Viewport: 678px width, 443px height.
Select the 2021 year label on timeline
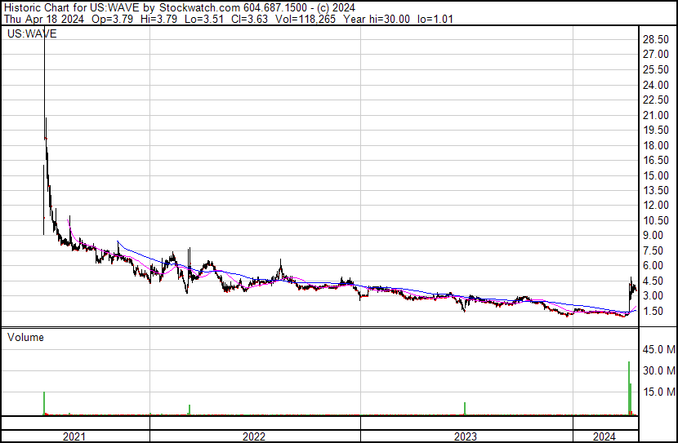(x=75, y=436)
